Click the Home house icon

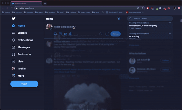(x=13, y=26)
